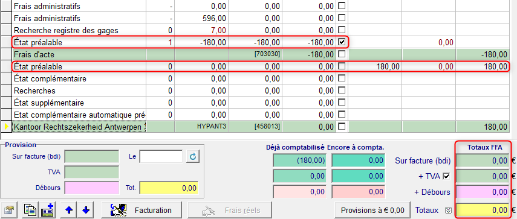The image size is (517, 219).
Task: Click the Provision TVA field
Action: pos(92,173)
